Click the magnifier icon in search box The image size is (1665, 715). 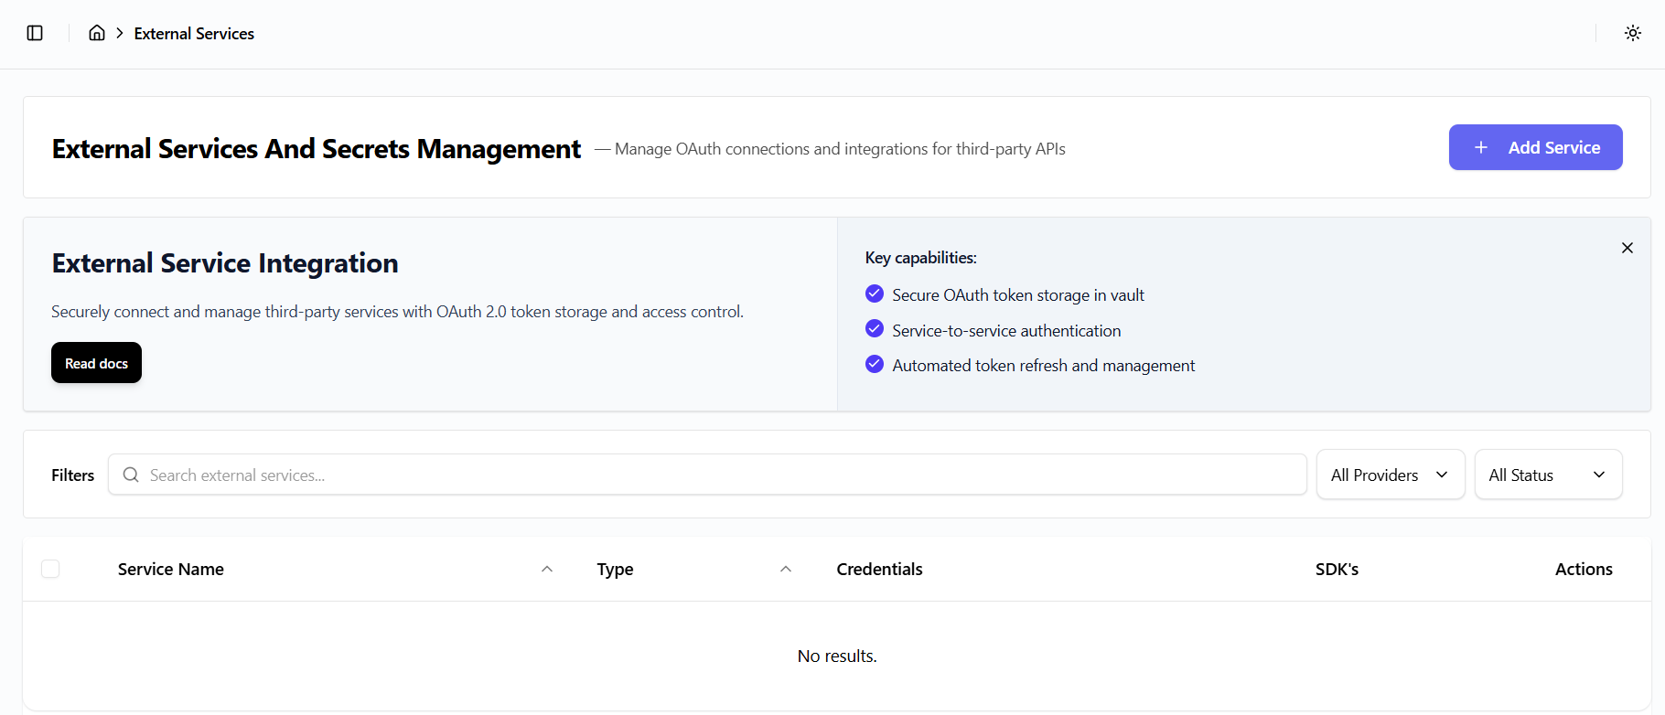point(131,475)
